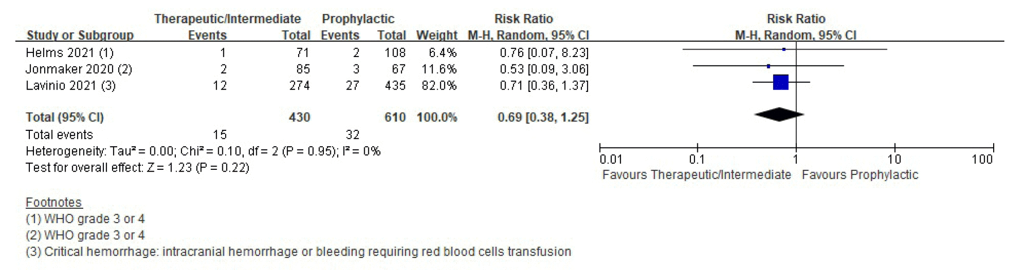
Task: Click the 0.01 axis tick label
Action: tap(611, 160)
